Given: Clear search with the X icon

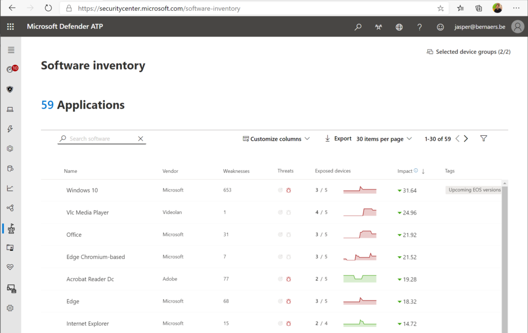Looking at the screenshot, I should (x=140, y=138).
